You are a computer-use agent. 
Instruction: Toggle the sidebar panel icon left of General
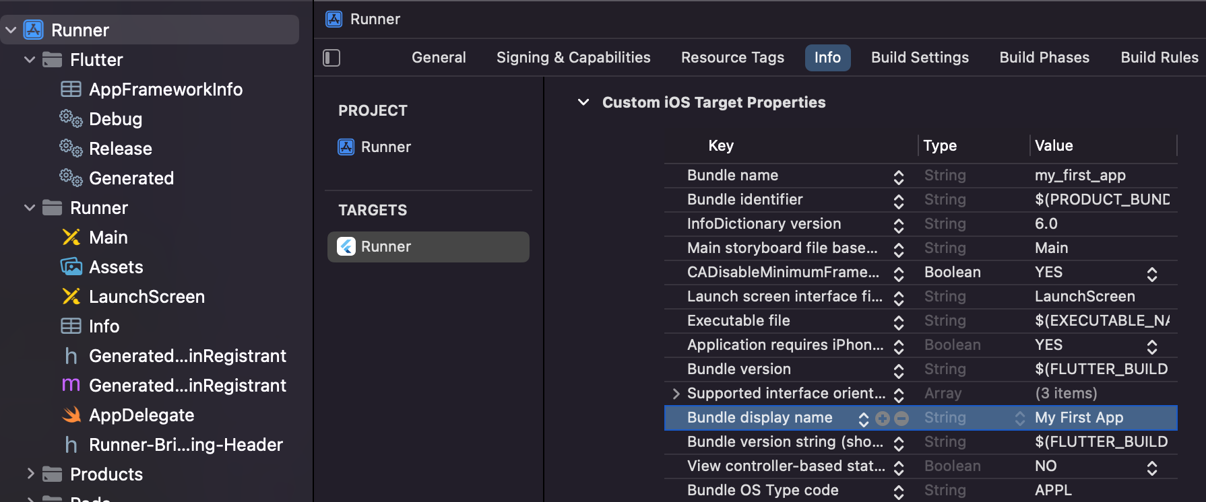tap(331, 58)
